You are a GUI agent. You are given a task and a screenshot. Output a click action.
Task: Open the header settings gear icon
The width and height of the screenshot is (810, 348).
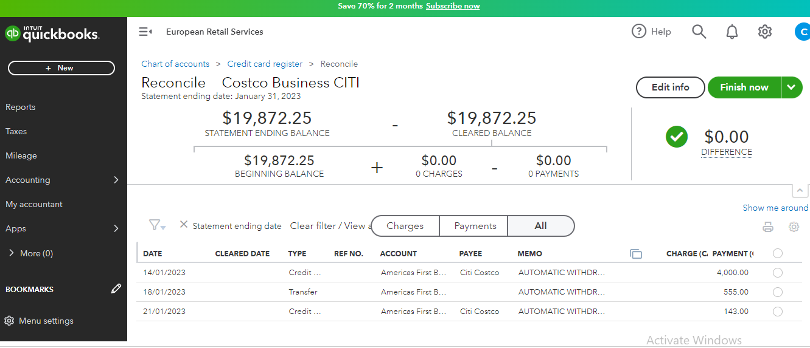coord(765,32)
